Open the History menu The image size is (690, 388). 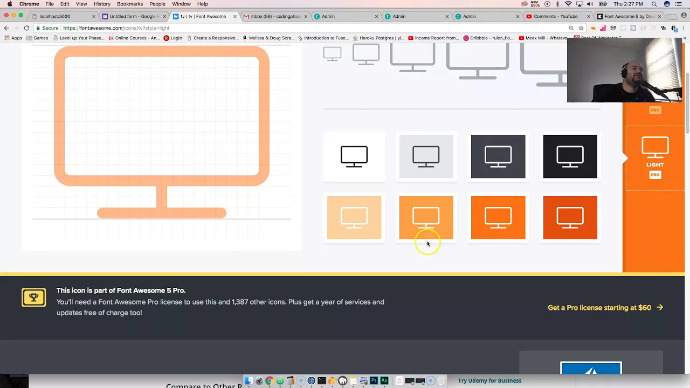pos(102,4)
